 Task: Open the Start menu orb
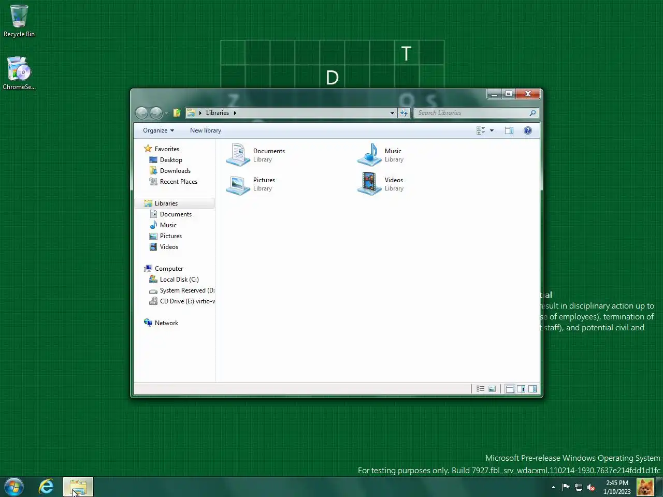14,487
